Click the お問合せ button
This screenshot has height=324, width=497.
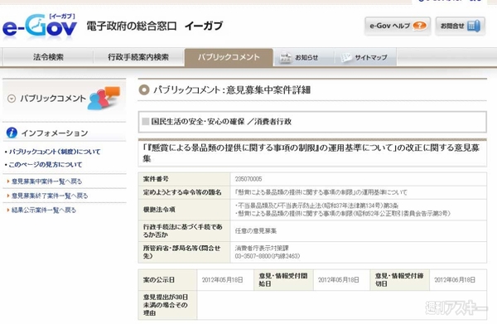tap(461, 26)
